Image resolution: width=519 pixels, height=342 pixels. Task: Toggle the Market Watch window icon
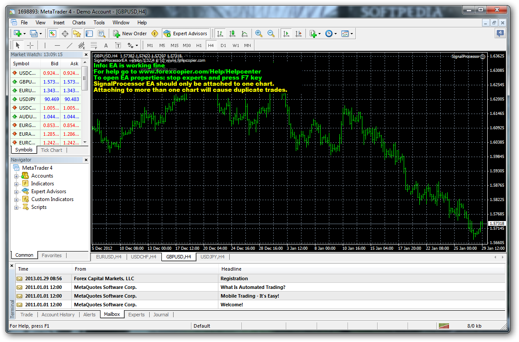click(52, 34)
